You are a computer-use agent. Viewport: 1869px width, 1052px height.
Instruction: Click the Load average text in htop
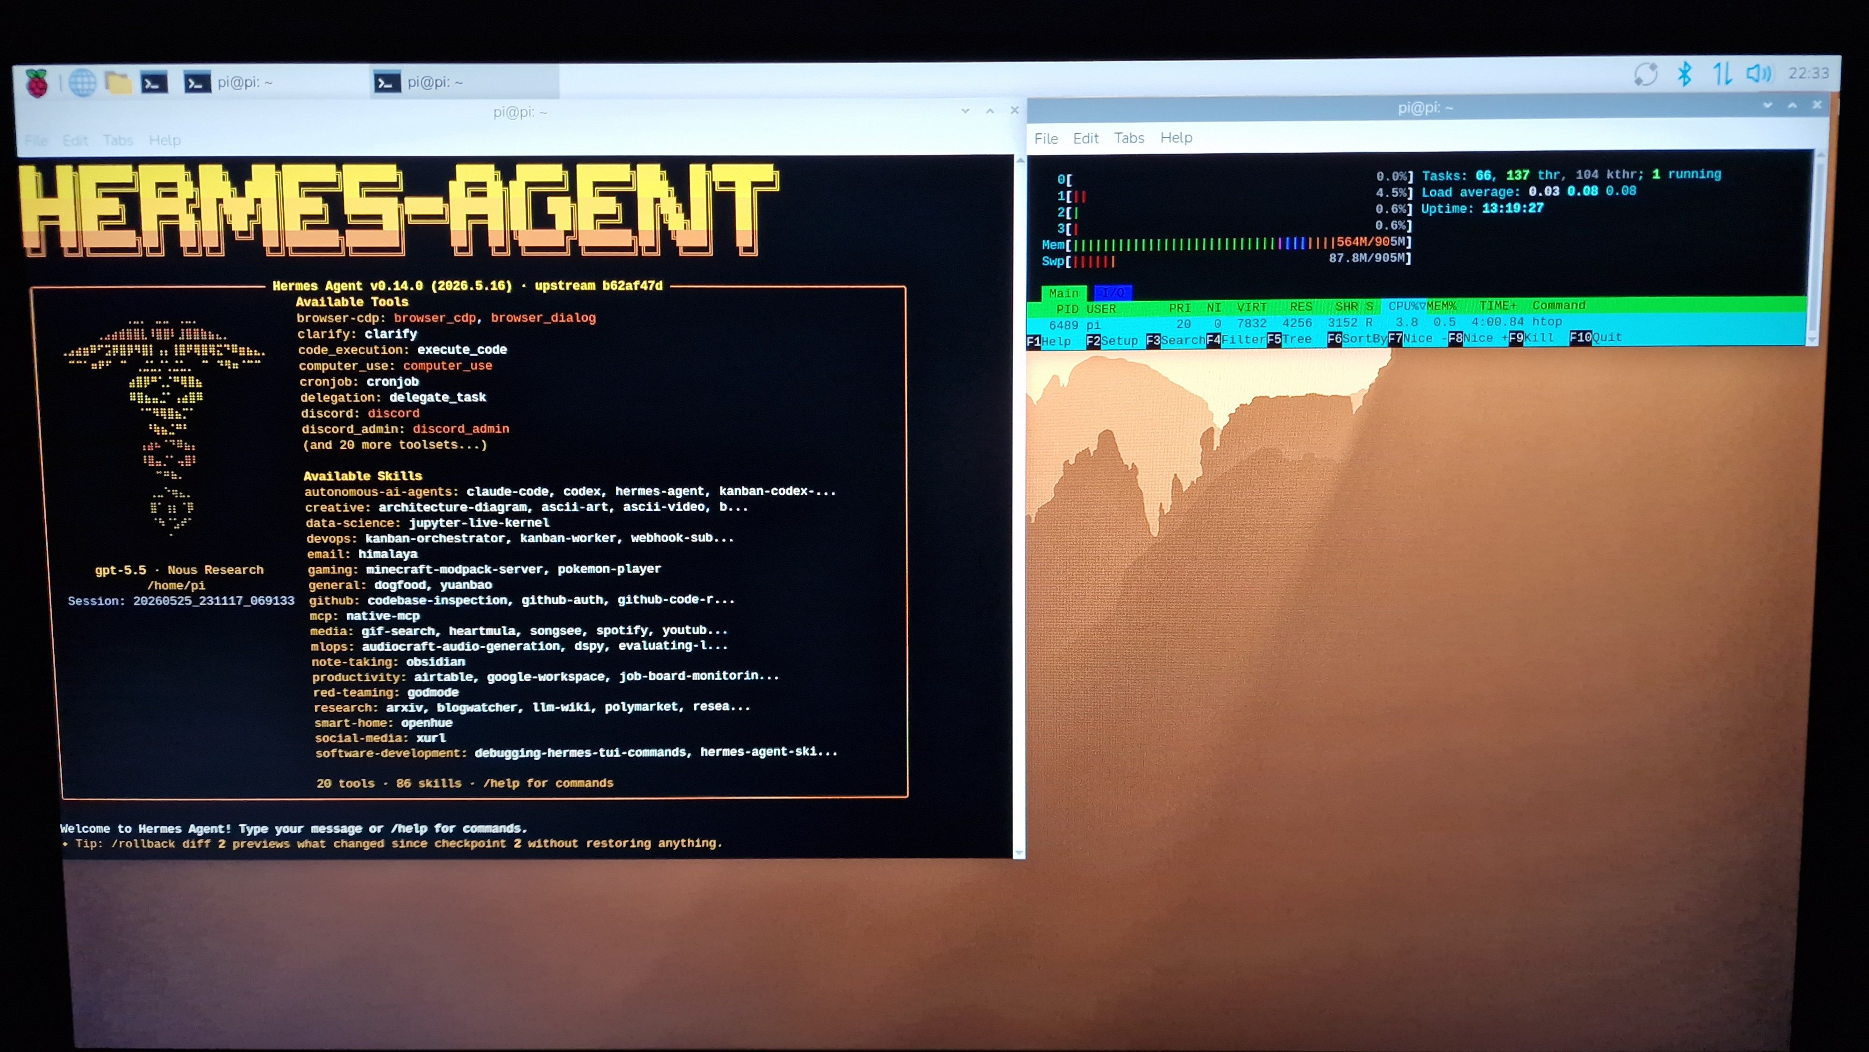coord(1529,192)
